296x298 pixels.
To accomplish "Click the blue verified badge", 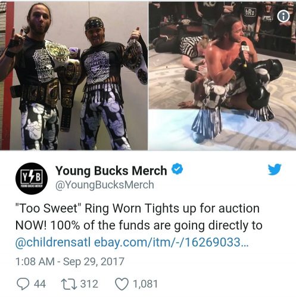I will coord(177,169).
